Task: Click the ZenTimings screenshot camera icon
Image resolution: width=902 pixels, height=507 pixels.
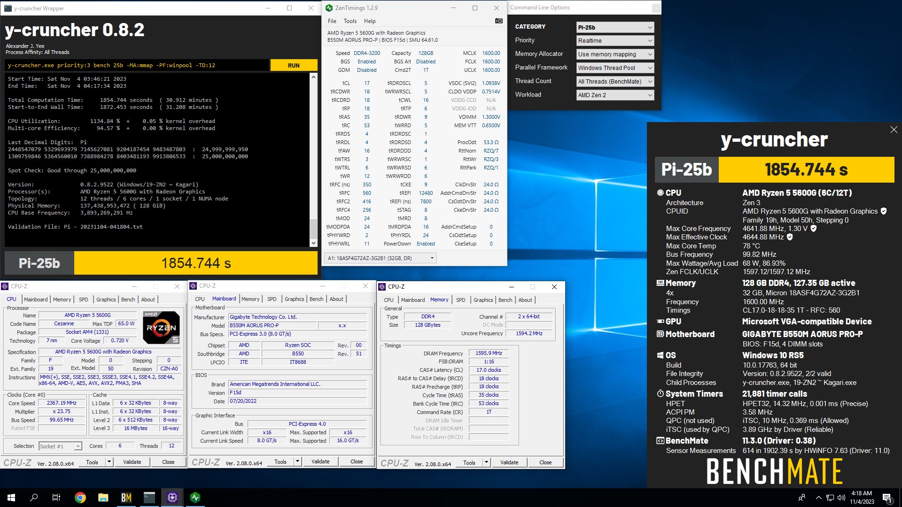Action: tap(498, 21)
